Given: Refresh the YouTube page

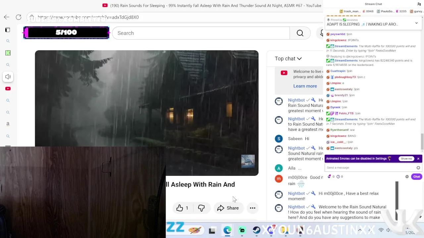Looking at the screenshot, I should 19,17.
